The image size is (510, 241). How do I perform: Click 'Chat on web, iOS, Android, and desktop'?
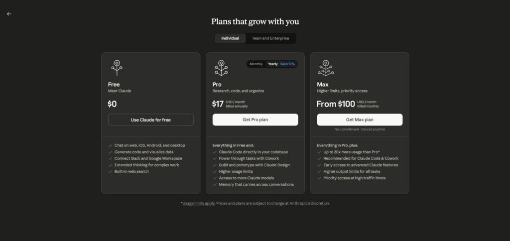[x=149, y=145]
